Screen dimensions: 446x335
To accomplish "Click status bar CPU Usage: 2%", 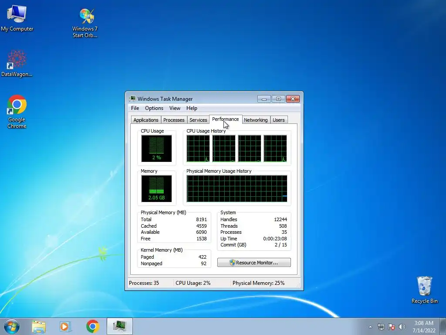I will tap(193, 283).
